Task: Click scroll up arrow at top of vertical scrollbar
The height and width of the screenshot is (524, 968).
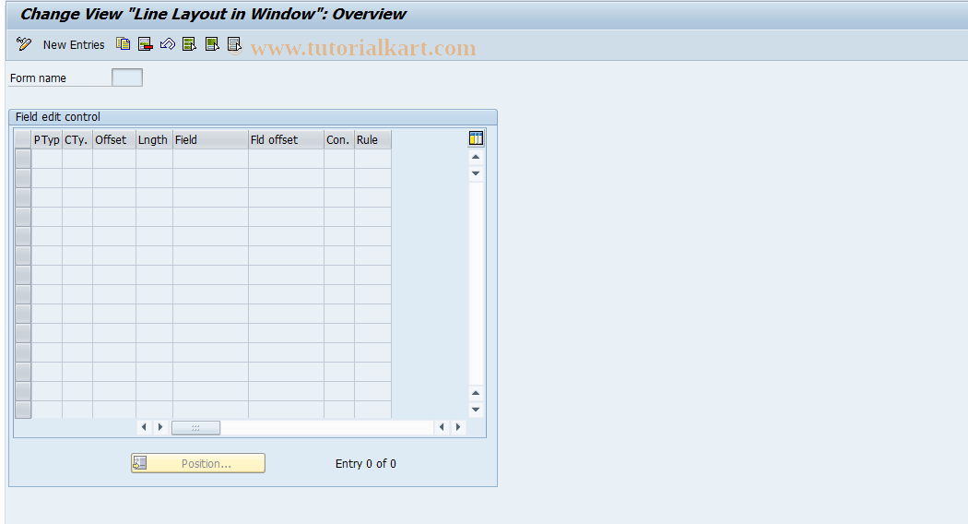Action: point(476,157)
